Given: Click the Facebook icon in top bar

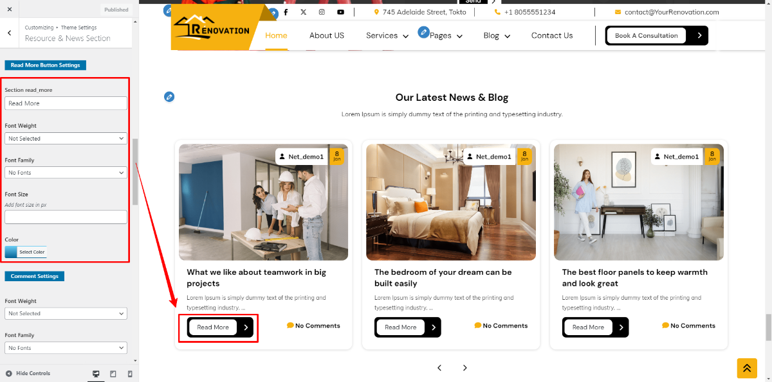Looking at the screenshot, I should pyautogui.click(x=286, y=12).
